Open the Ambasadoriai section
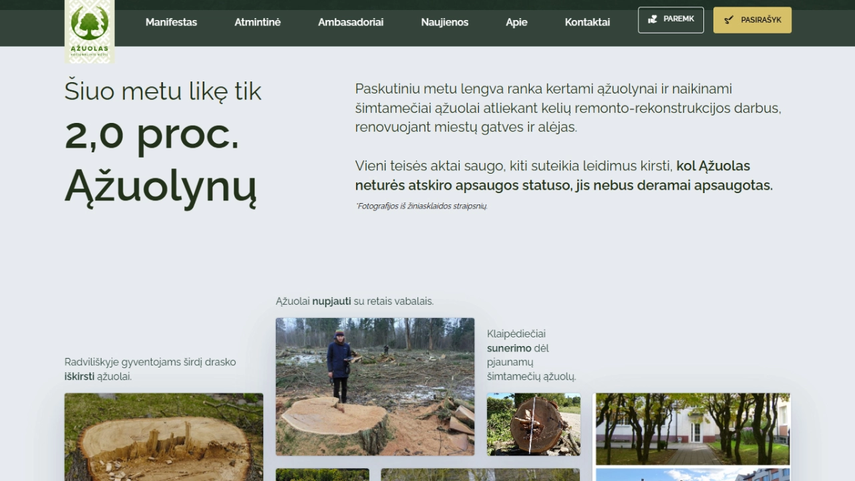The width and height of the screenshot is (855, 481). 351,22
